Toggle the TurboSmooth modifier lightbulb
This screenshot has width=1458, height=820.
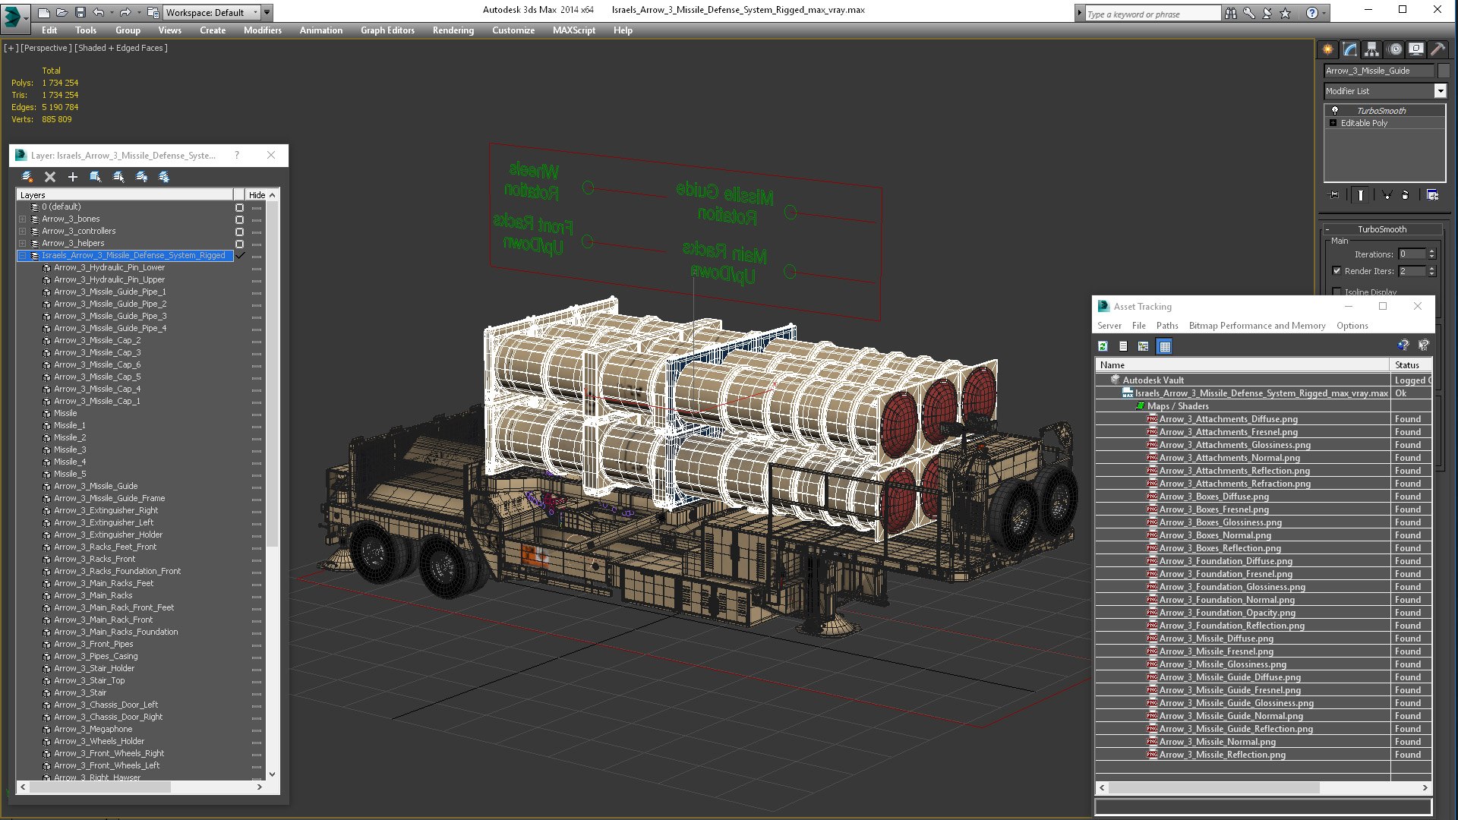[1334, 110]
